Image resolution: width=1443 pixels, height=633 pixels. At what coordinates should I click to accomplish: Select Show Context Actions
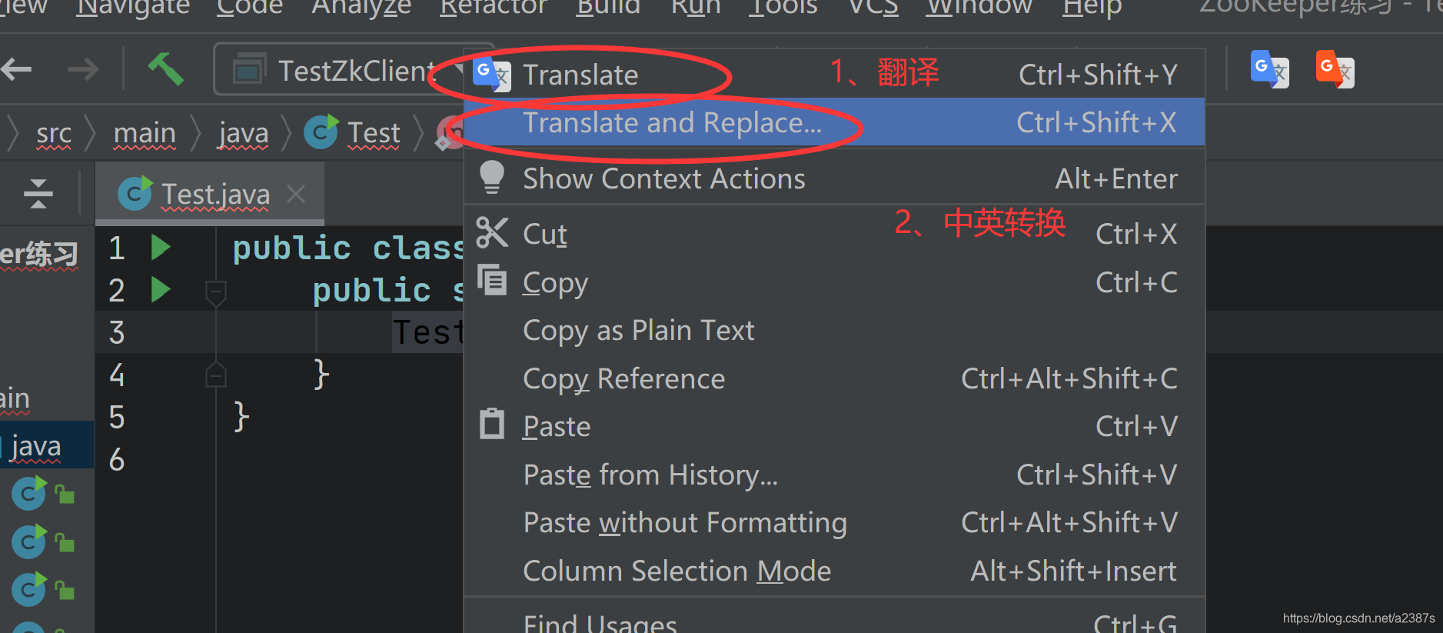(834, 178)
